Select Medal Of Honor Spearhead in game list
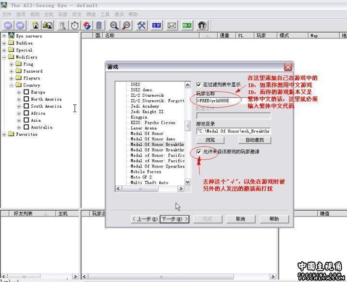This screenshot has width=347, height=282. tap(157, 166)
